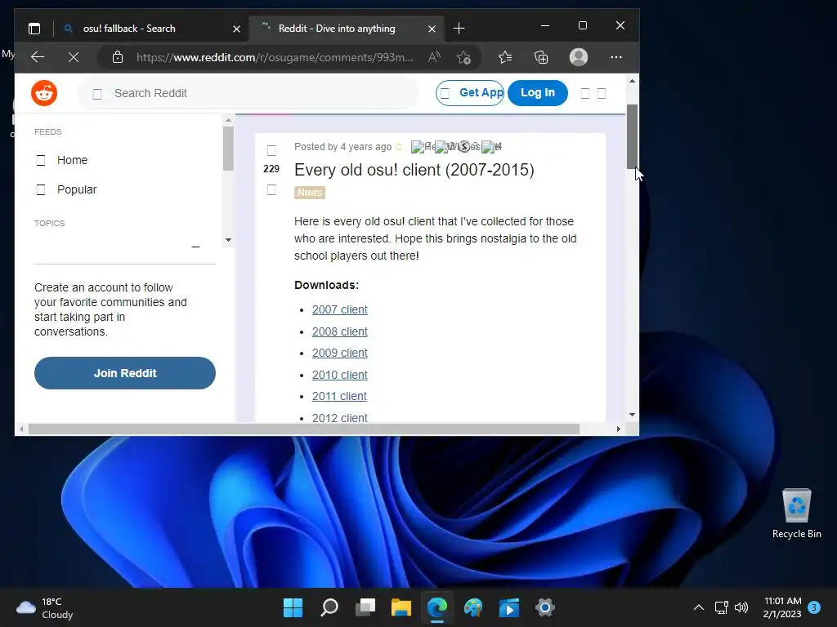Click the Join Reddit button
This screenshot has height=627, width=837.
125,373
